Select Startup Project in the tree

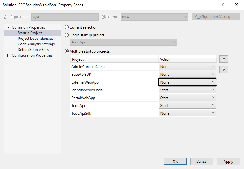(30, 33)
